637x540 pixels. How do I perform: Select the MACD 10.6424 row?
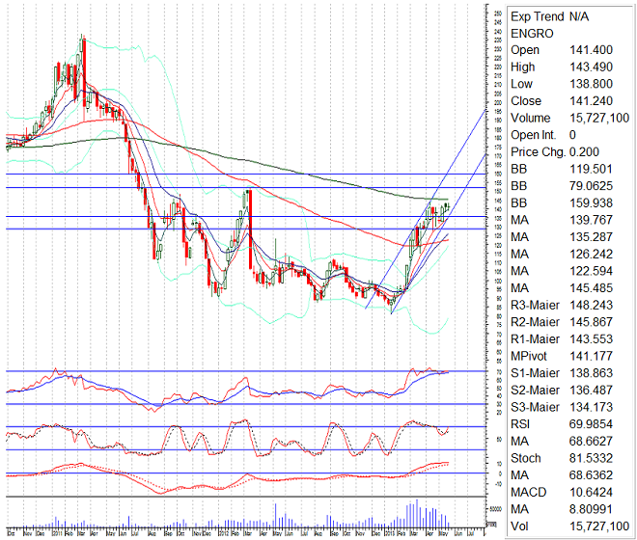coord(560,492)
